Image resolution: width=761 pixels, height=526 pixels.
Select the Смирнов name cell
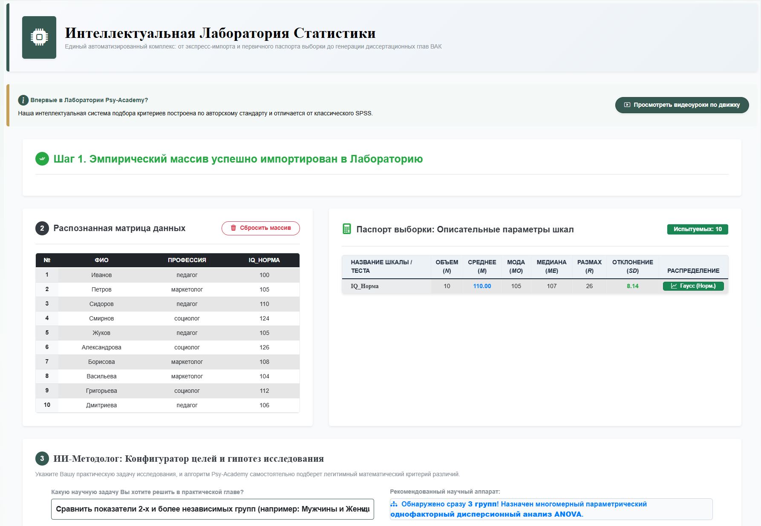click(101, 318)
